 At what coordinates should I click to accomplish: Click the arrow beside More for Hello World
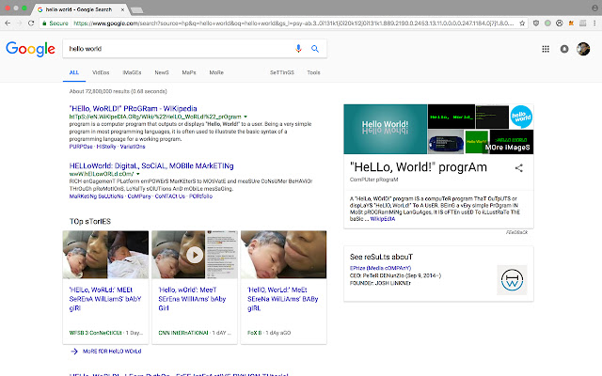coord(74,351)
